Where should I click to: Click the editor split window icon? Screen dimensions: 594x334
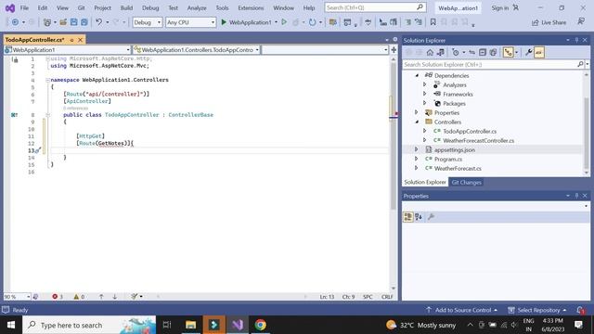[394, 49]
